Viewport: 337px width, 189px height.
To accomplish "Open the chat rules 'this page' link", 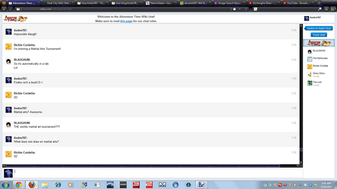I will coord(126,21).
